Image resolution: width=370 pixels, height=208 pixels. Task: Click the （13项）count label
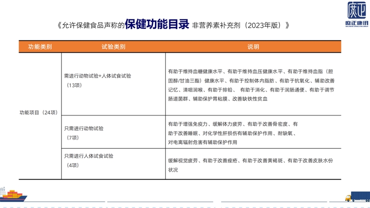[x=74, y=86]
